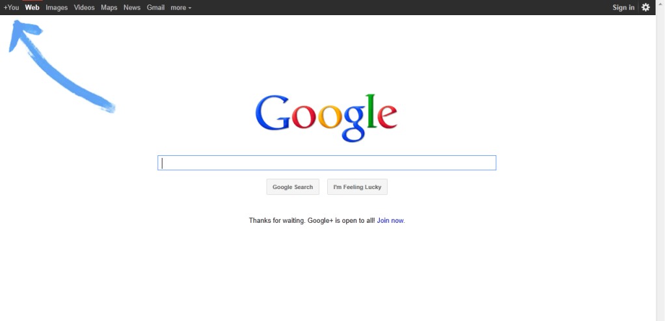Click the I'm Feeling Lucky button
Viewport: 666px width, 321px height.
357,187
